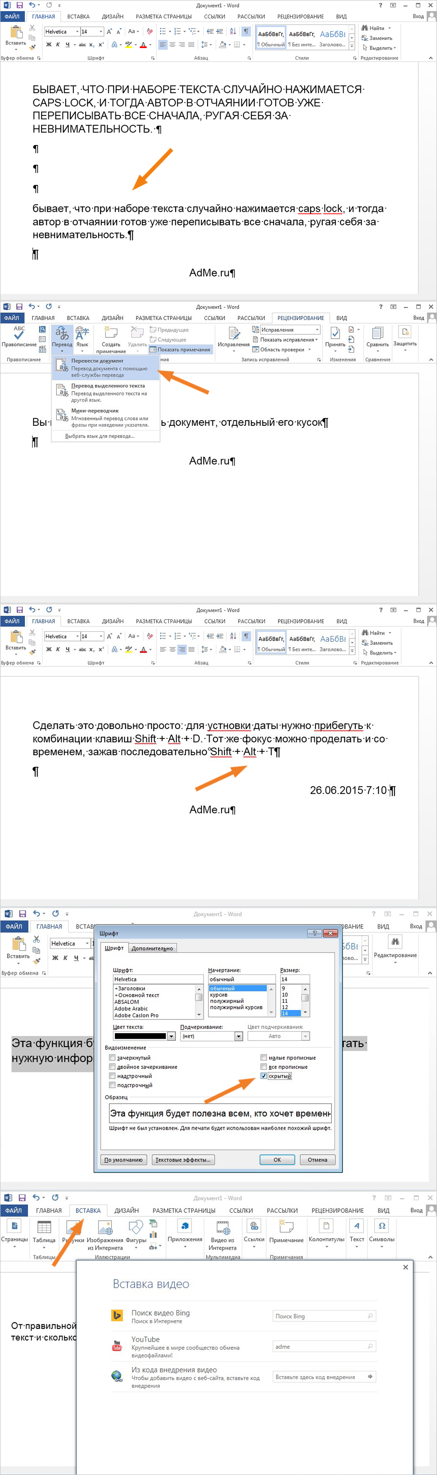The width and height of the screenshot is (437, 1475).
Task: Switch to the Дополнительно tab in the font dialog
Action: click(x=152, y=948)
